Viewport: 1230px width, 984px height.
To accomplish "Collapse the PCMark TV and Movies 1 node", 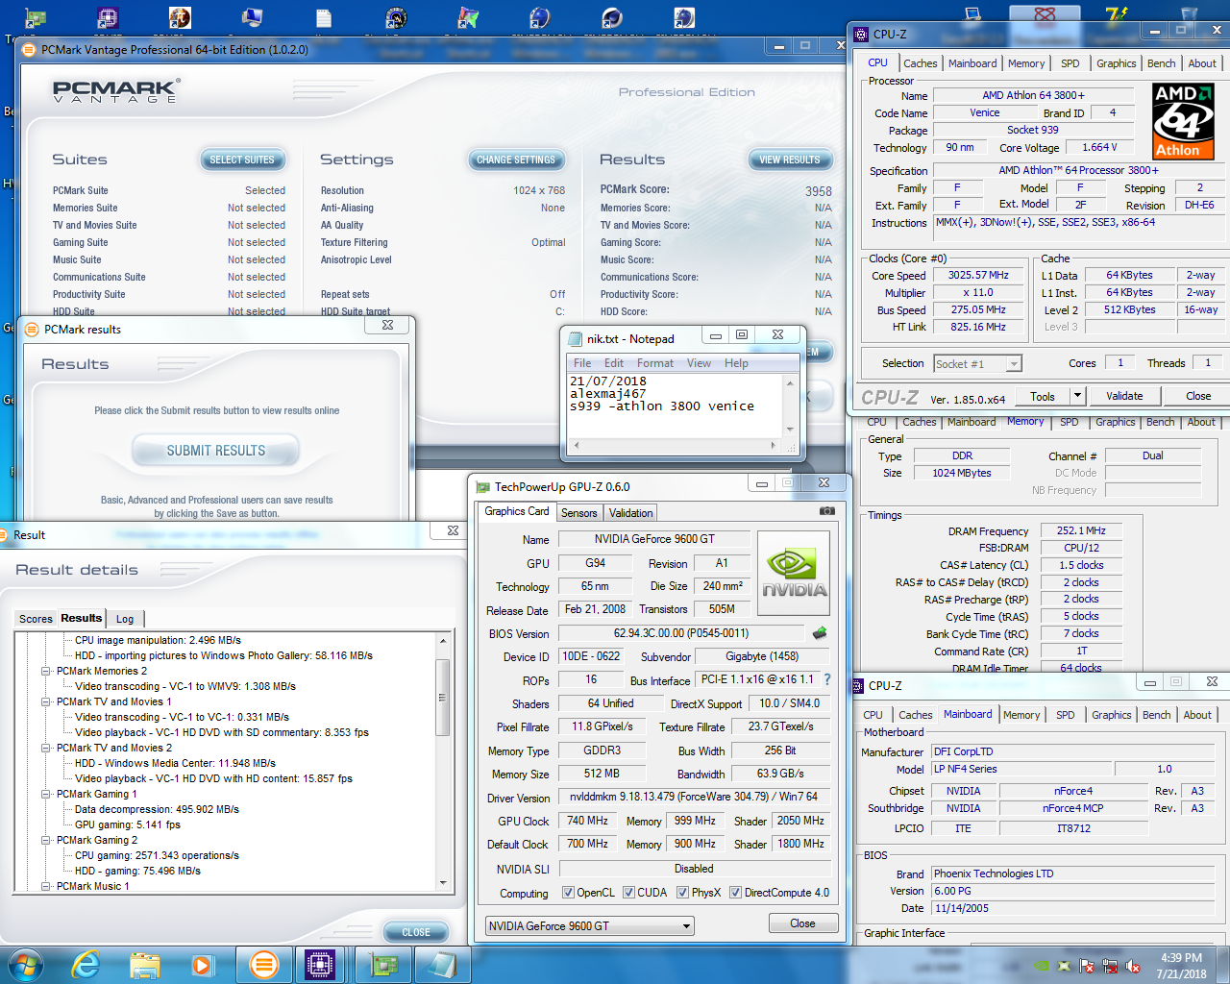I will pos(45,701).
